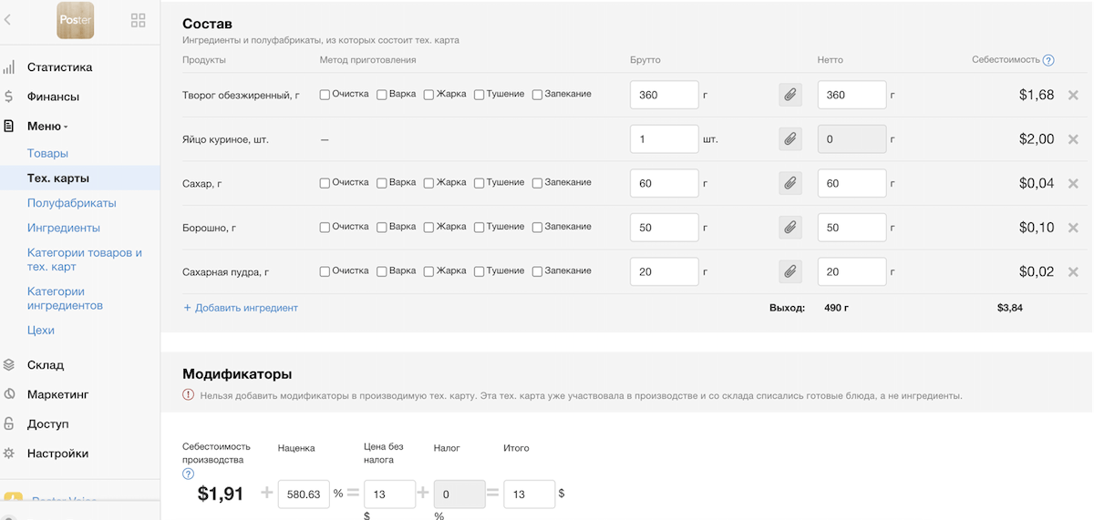Open the Ингредиенты menu item
The width and height of the screenshot is (1094, 520).
click(64, 228)
